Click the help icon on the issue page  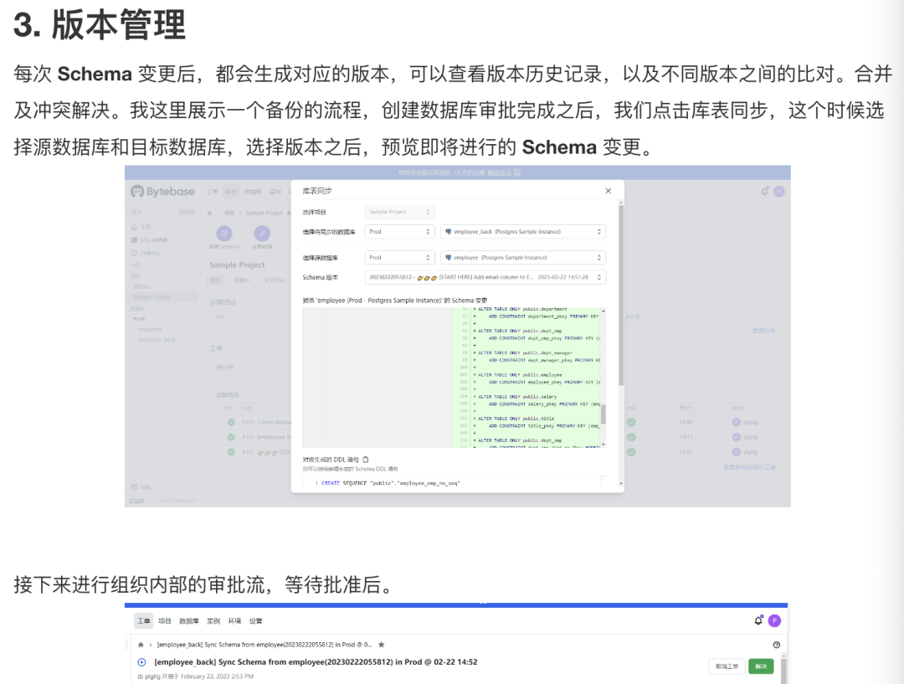(776, 645)
